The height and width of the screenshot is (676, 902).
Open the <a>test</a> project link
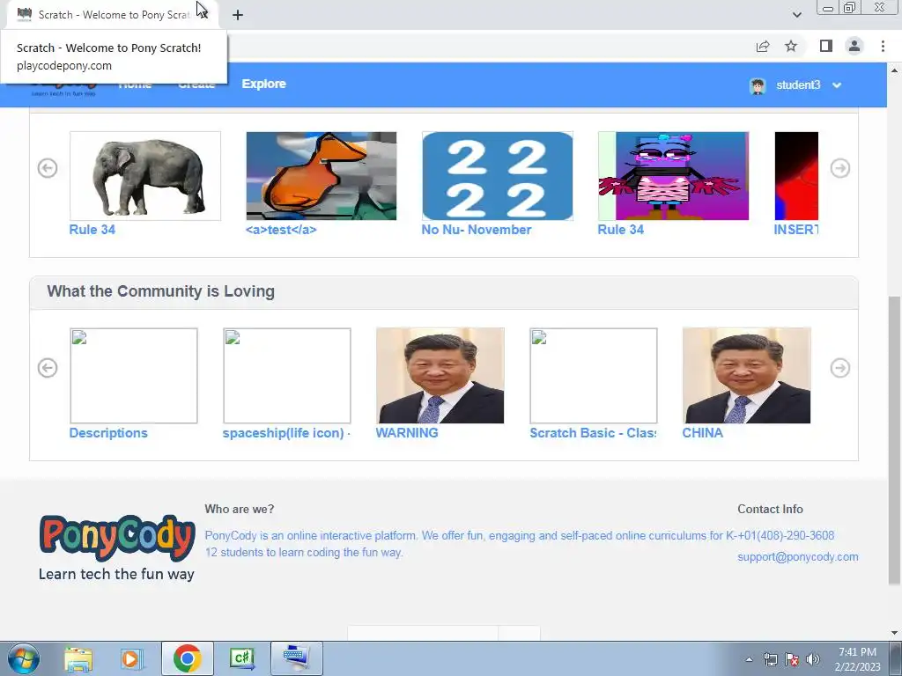point(281,230)
